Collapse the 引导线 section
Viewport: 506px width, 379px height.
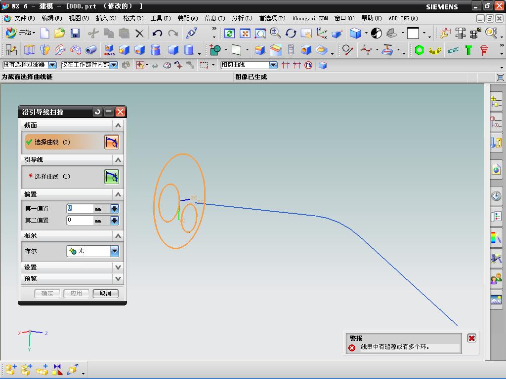[118, 160]
